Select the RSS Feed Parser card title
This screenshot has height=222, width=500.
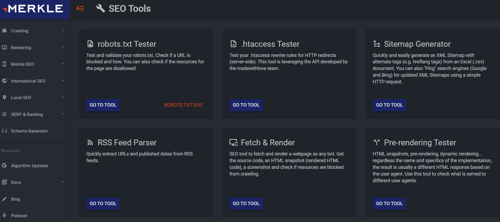pyautogui.click(x=127, y=143)
